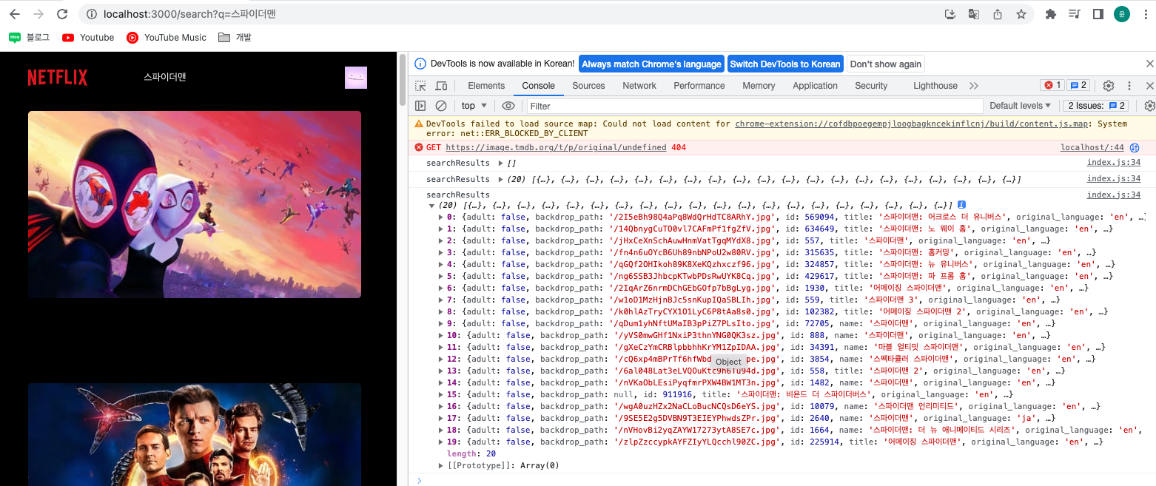Click the live expression eye icon
1156x486 pixels.
[508, 106]
